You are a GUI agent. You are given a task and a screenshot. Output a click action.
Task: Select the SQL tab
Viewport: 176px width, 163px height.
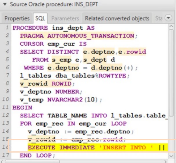coord(40,18)
